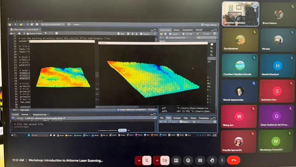Click the compile report notebook icon

pos(57,34)
